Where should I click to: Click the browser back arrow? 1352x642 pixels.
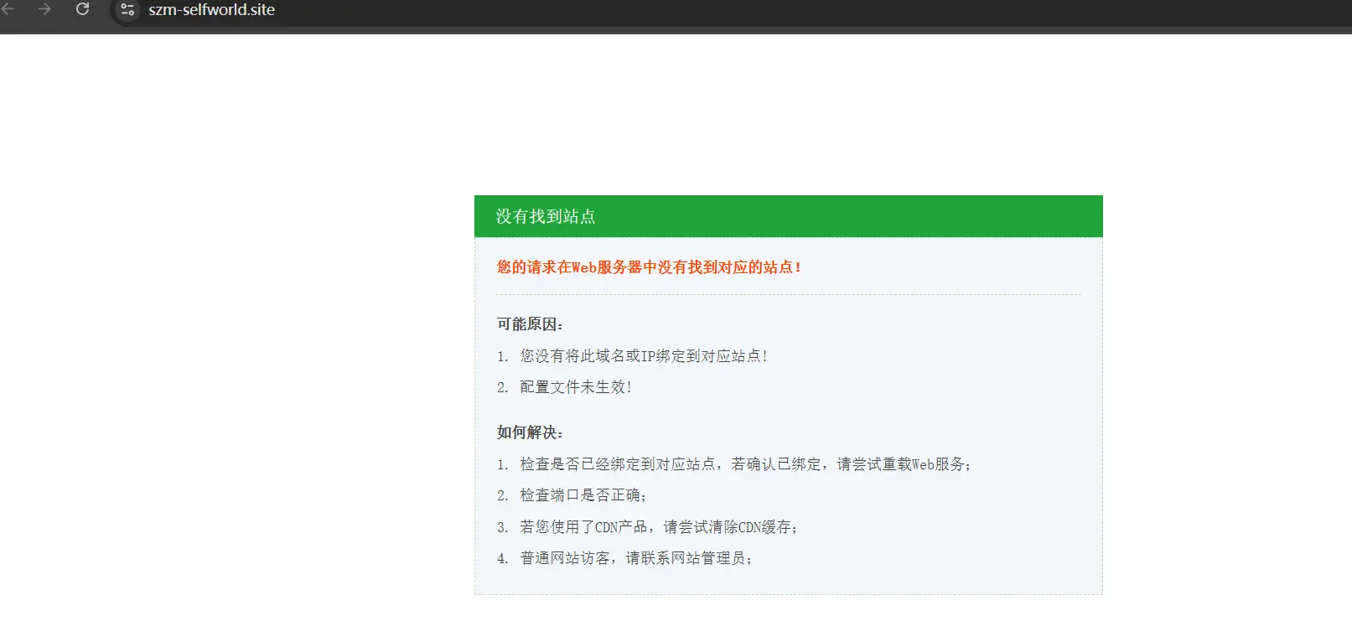pyautogui.click(x=8, y=9)
